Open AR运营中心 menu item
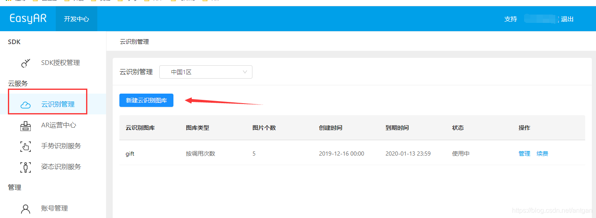Image resolution: width=596 pixels, height=218 pixels. tap(59, 125)
